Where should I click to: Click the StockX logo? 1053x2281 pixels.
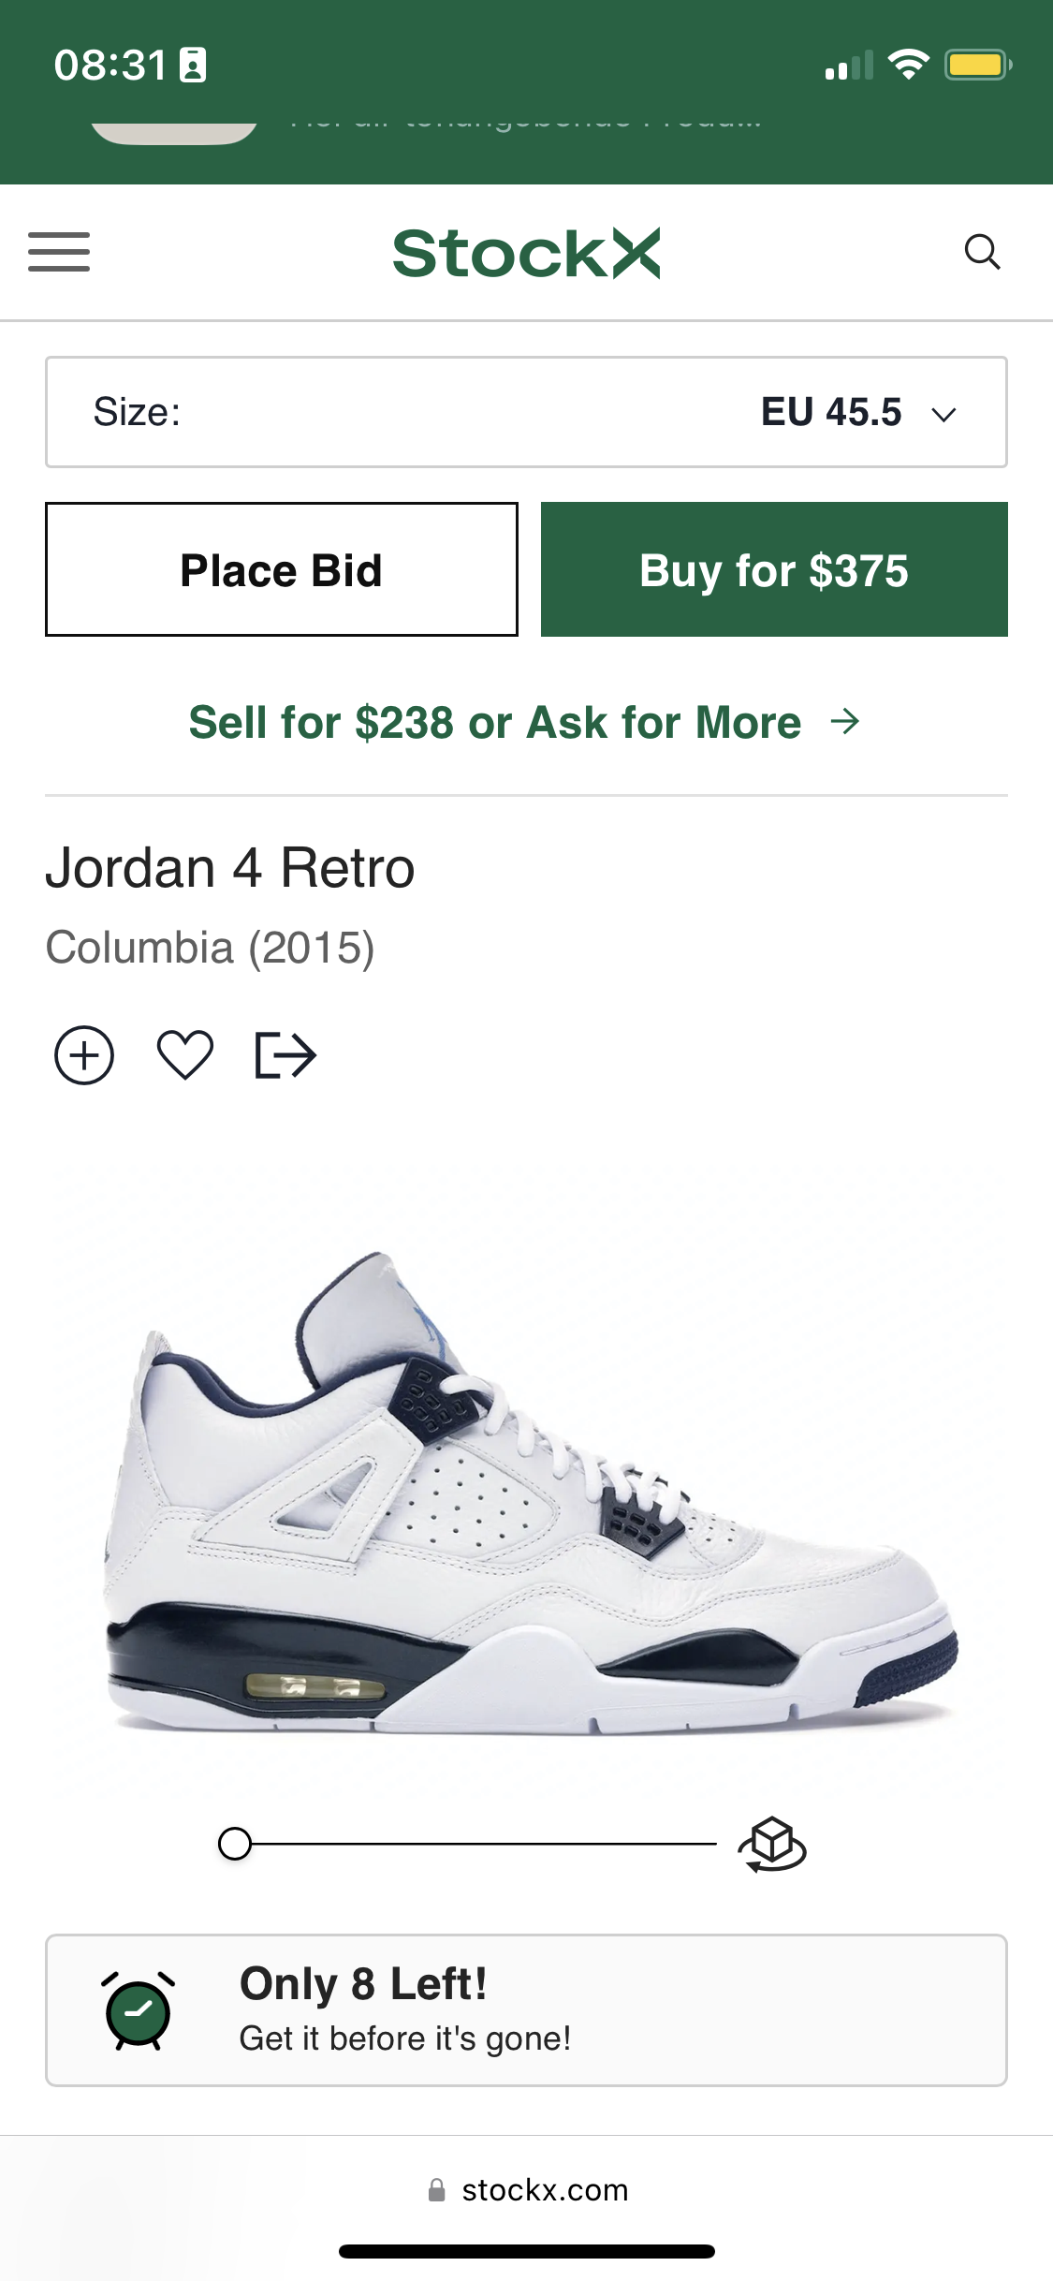point(526,253)
